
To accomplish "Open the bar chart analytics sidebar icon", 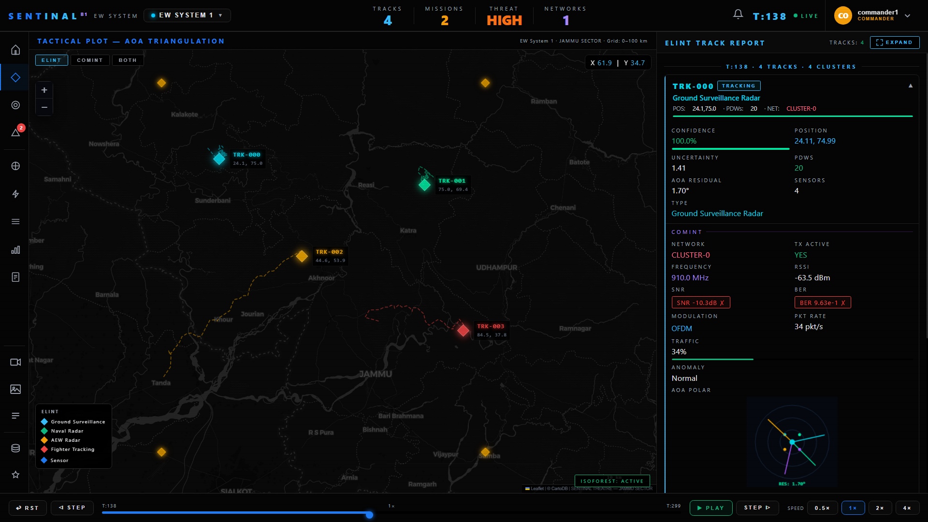I will click(x=15, y=249).
